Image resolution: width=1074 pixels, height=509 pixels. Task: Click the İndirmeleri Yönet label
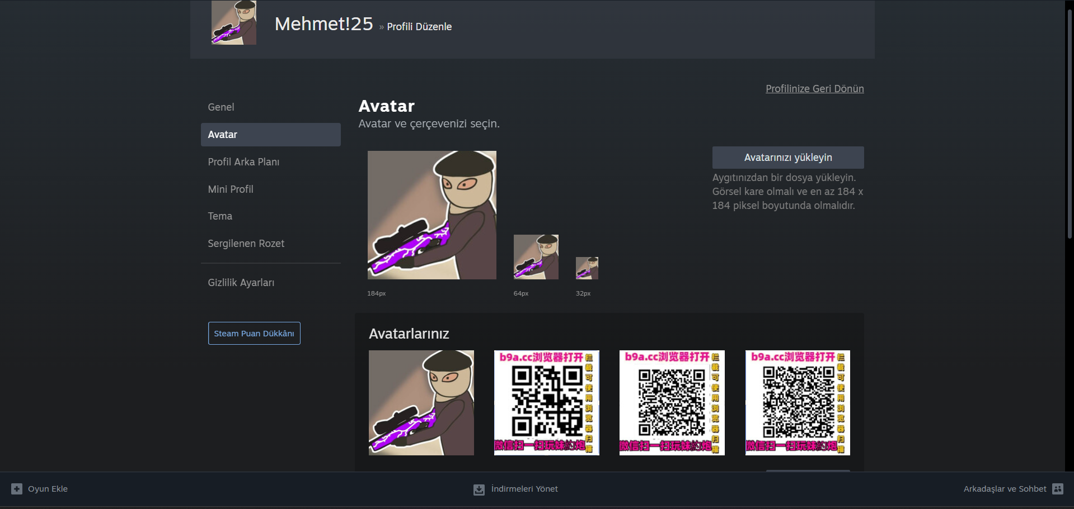point(524,489)
